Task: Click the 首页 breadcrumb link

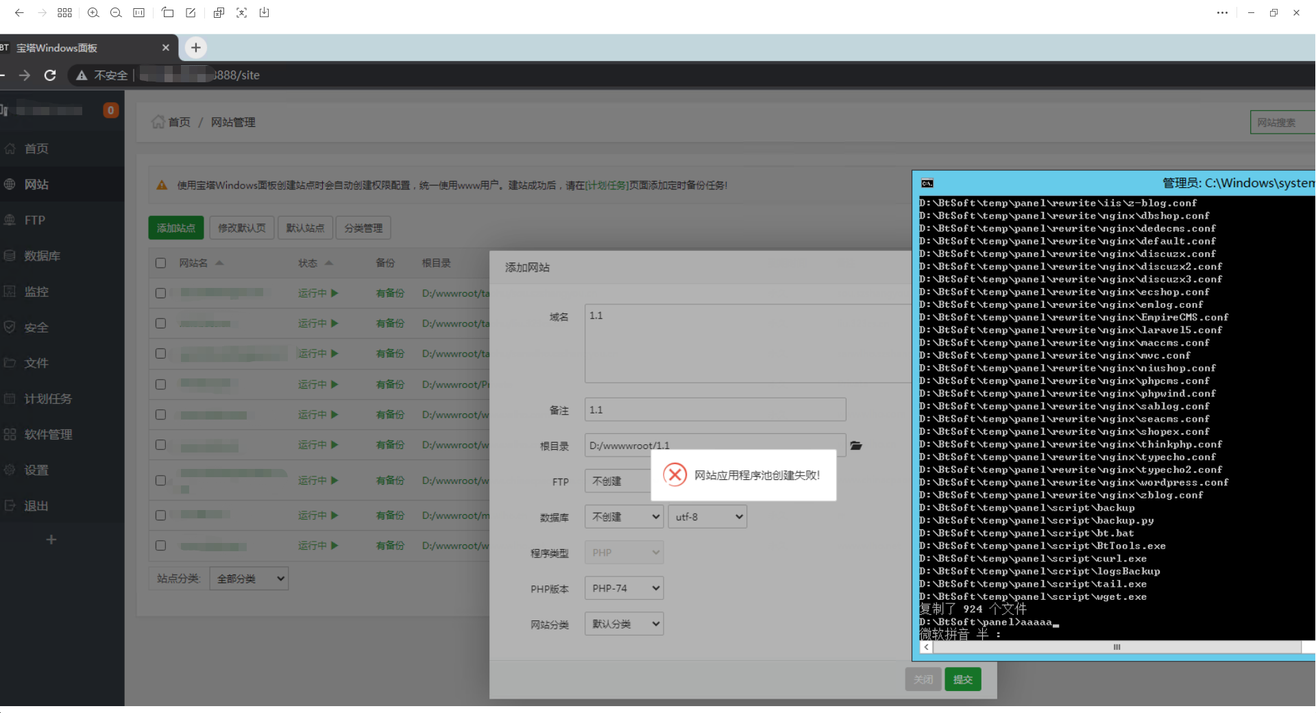Action: pyautogui.click(x=179, y=122)
